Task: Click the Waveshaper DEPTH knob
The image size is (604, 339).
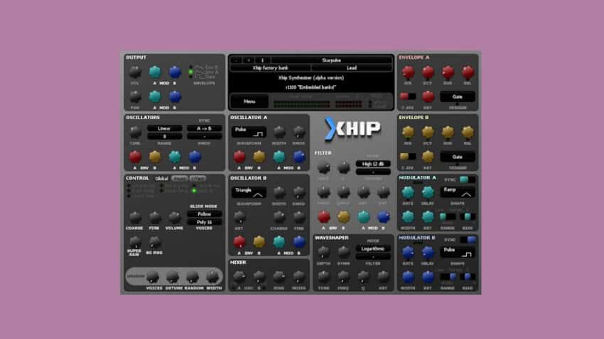Action: [324, 251]
